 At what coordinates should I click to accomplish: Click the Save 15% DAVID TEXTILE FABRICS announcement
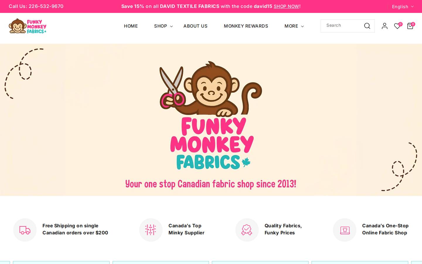[x=211, y=6]
